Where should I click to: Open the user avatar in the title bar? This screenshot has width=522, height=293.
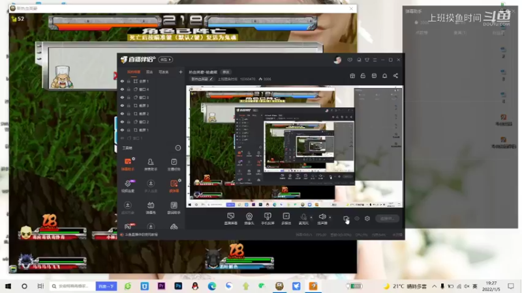[337, 60]
